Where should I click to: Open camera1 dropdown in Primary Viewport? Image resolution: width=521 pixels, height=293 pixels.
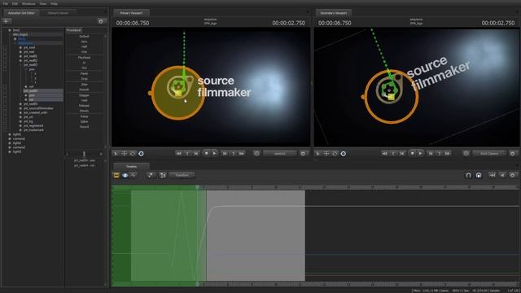280,154
